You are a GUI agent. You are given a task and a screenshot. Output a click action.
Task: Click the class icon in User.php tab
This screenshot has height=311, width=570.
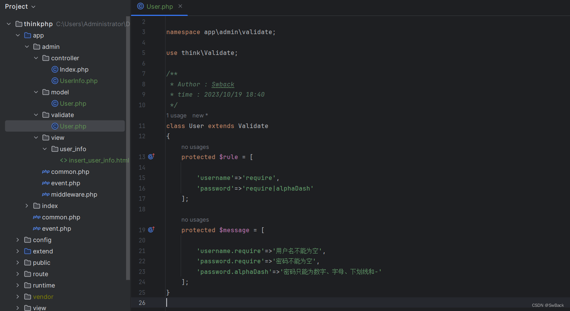[x=141, y=6]
